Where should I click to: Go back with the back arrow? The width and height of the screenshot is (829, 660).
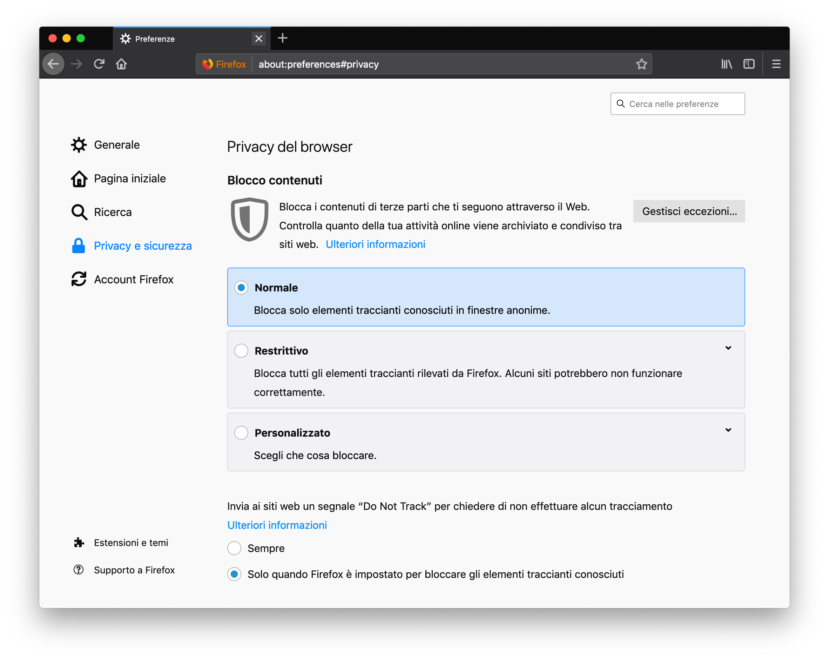click(53, 64)
